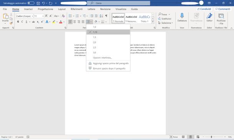Toggle paragraph marks pilcrow button

click(106, 16)
